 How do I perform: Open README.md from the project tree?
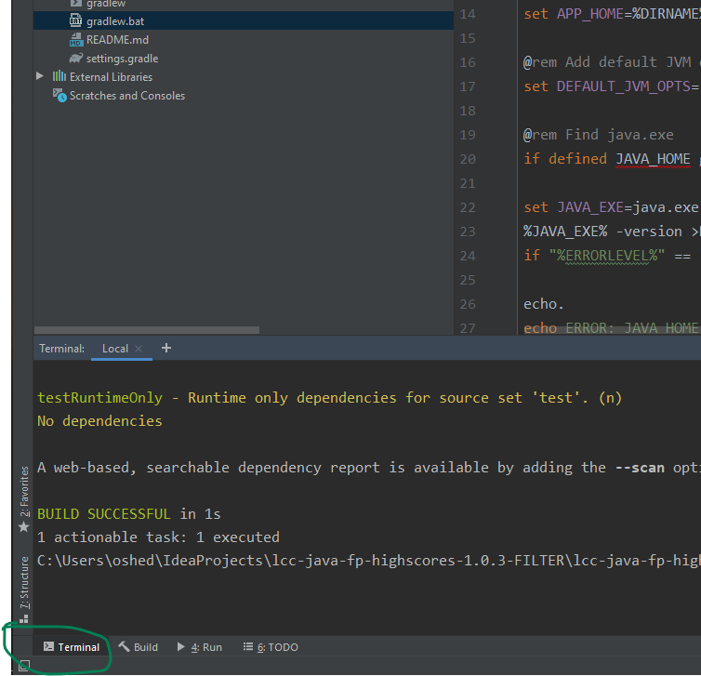(116, 40)
